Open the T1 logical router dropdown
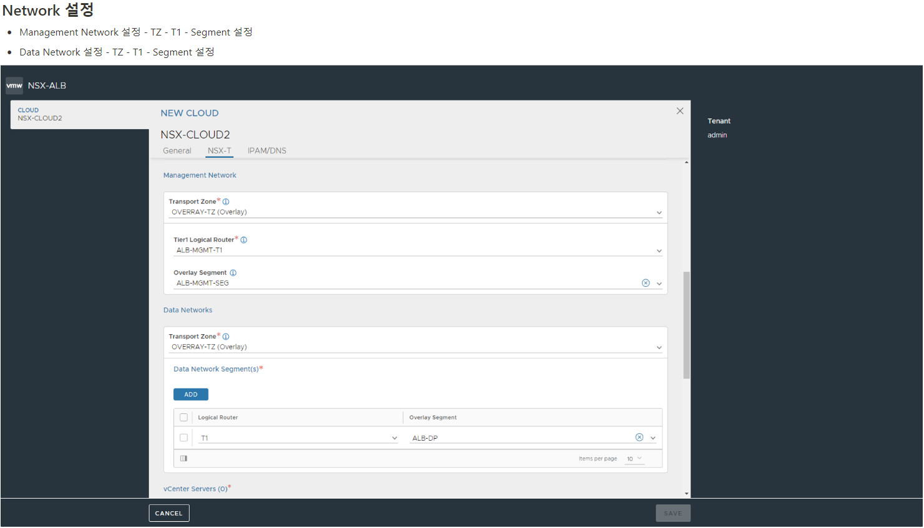The image size is (924, 528). 394,438
